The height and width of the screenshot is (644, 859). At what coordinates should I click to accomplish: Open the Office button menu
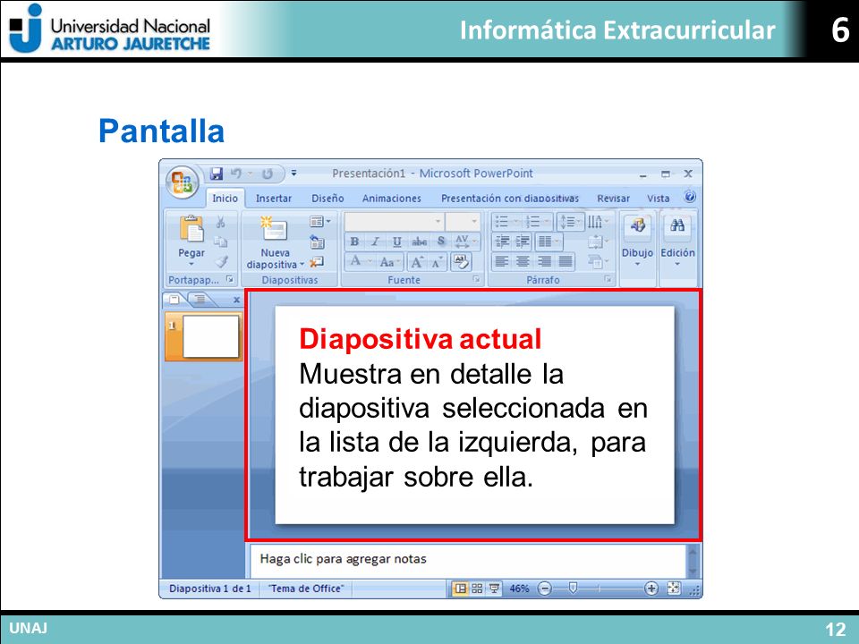pyautogui.click(x=182, y=182)
